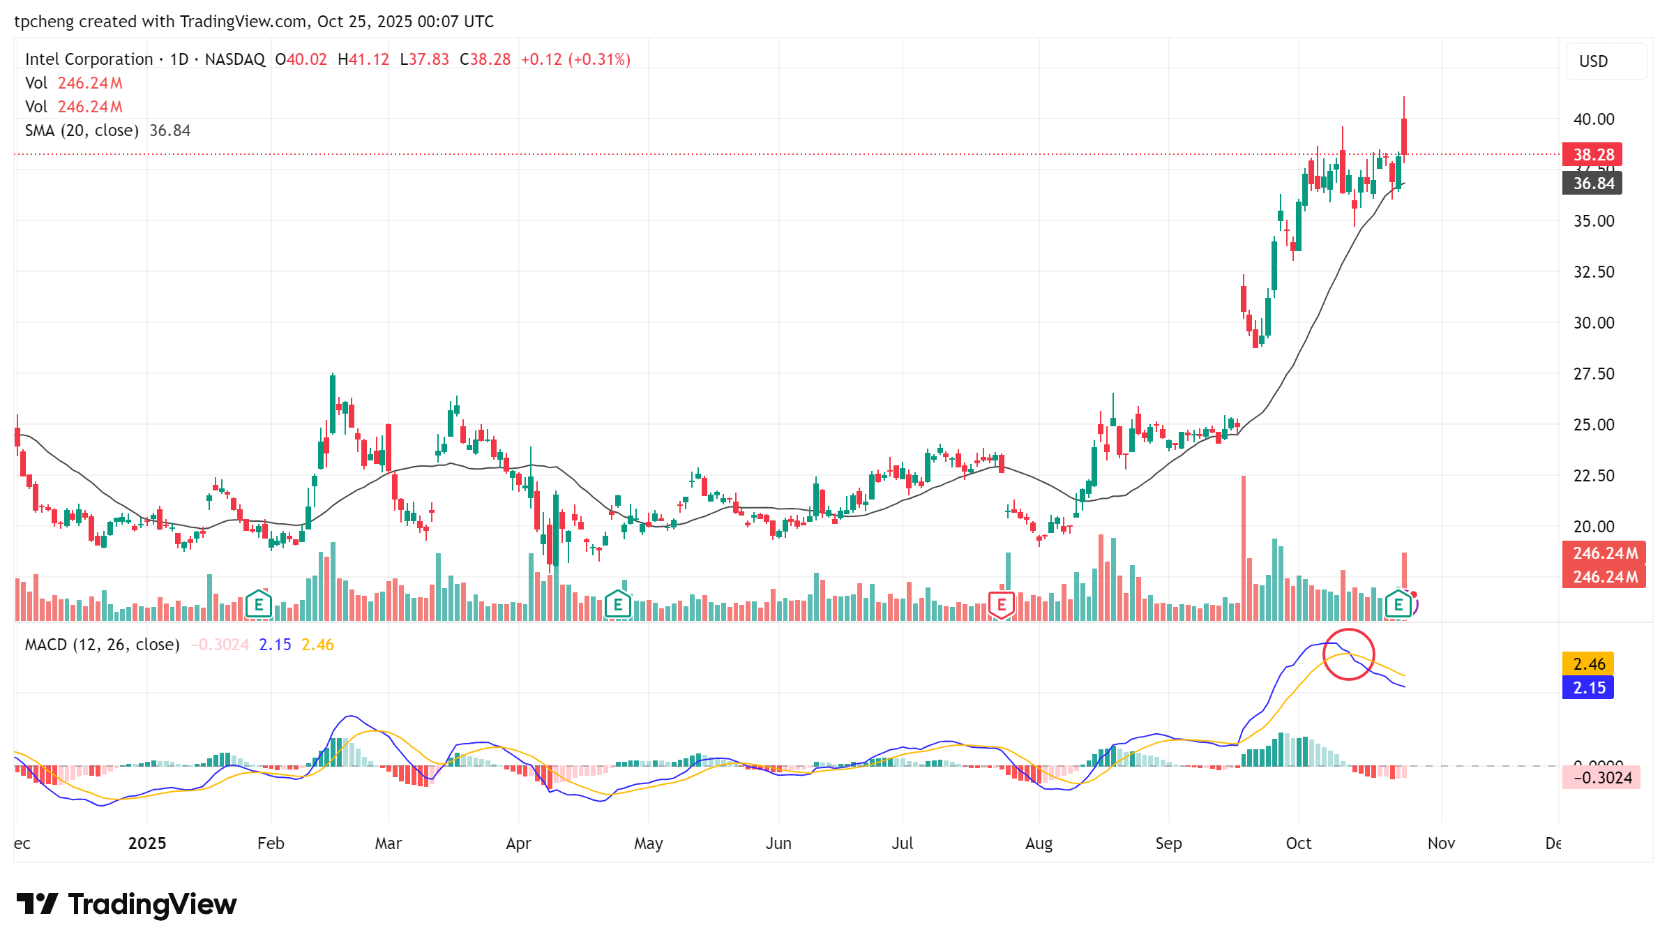Open the red July earnings E marker
1667x946 pixels.
(1002, 604)
